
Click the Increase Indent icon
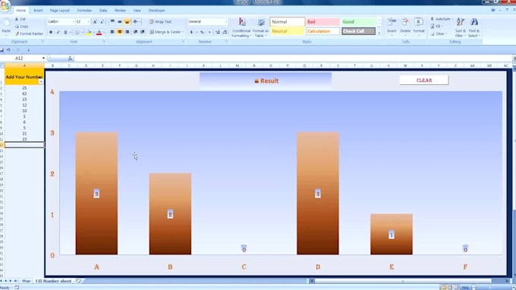point(143,32)
